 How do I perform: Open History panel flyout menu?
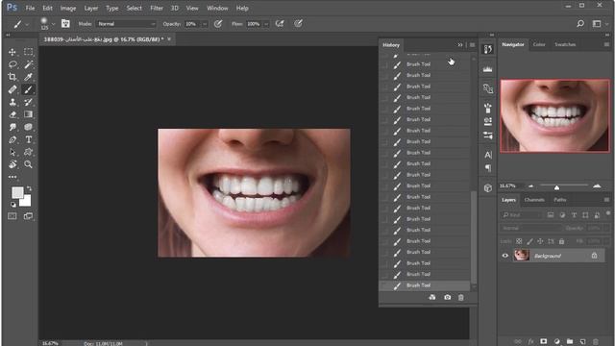[x=472, y=45]
